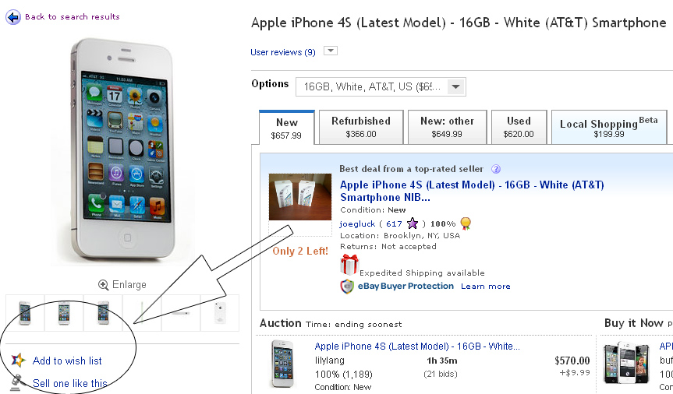Viewport: 673px width, 394px height.
Task: Click the Enlarge magnifier icon
Action: pos(103,285)
